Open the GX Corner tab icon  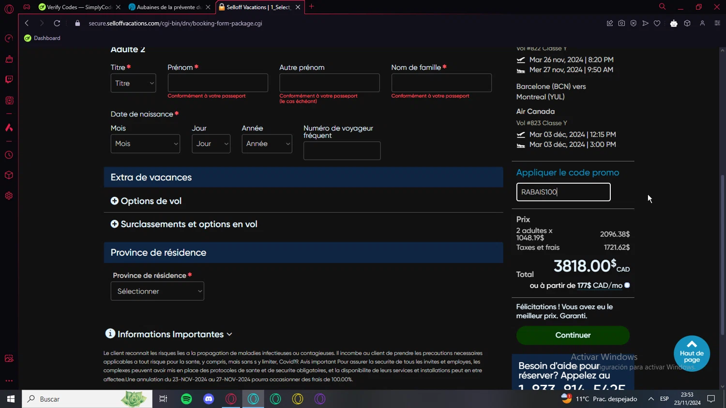pos(27,7)
